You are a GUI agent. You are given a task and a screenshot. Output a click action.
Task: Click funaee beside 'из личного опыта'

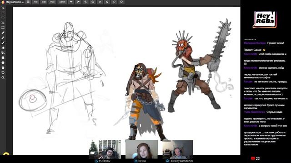tap(248, 81)
